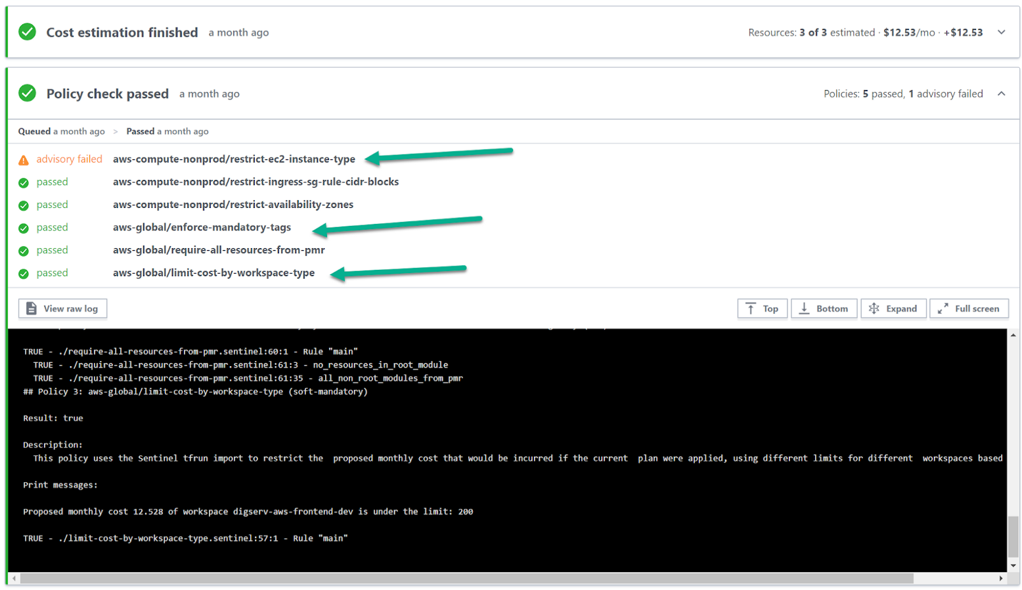Open the require-all-resources-from-pmr policy
The height and width of the screenshot is (590, 1022).
219,250
